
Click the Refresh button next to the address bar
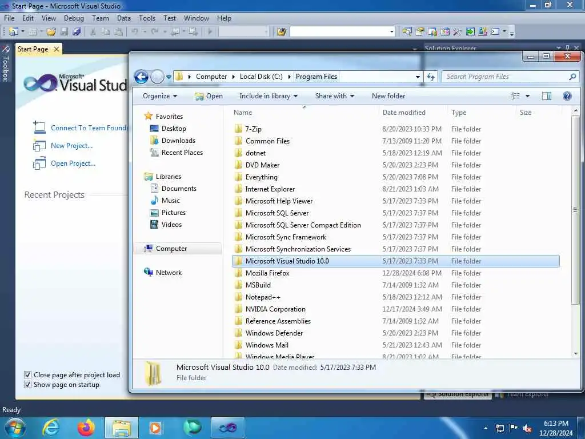click(431, 77)
